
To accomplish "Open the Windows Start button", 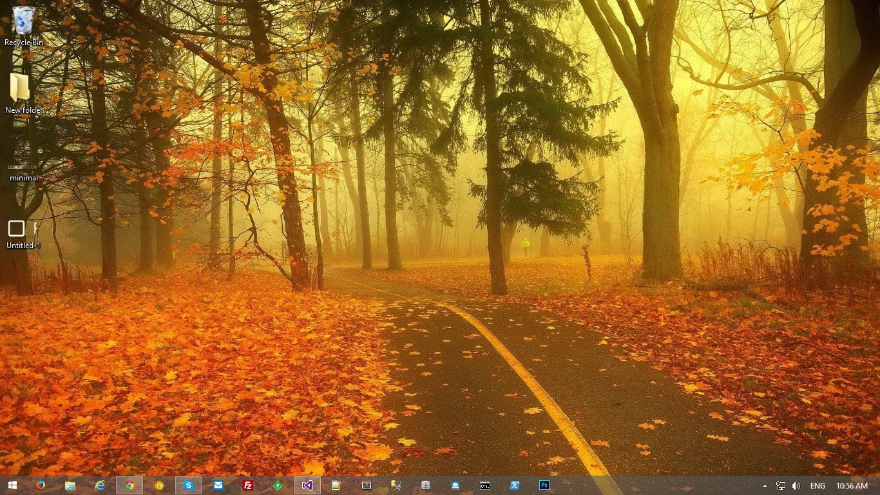I will (12, 485).
